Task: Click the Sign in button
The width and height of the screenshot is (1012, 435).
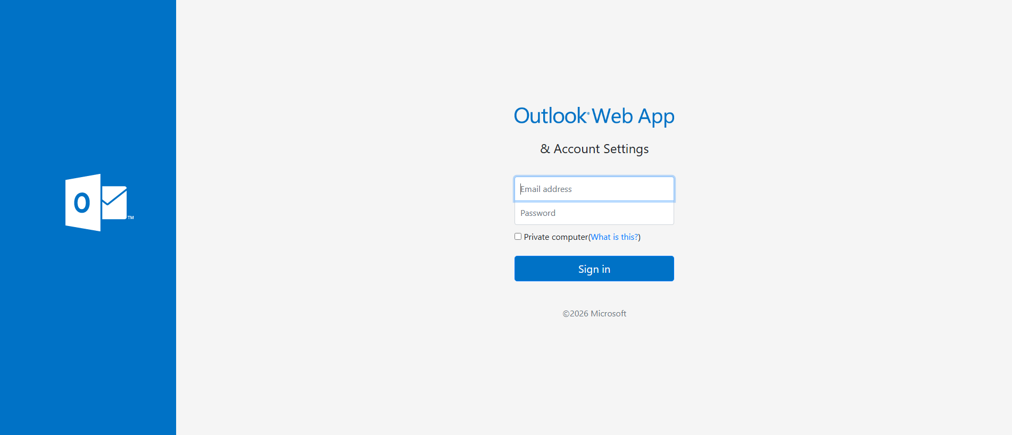Action: [x=594, y=269]
